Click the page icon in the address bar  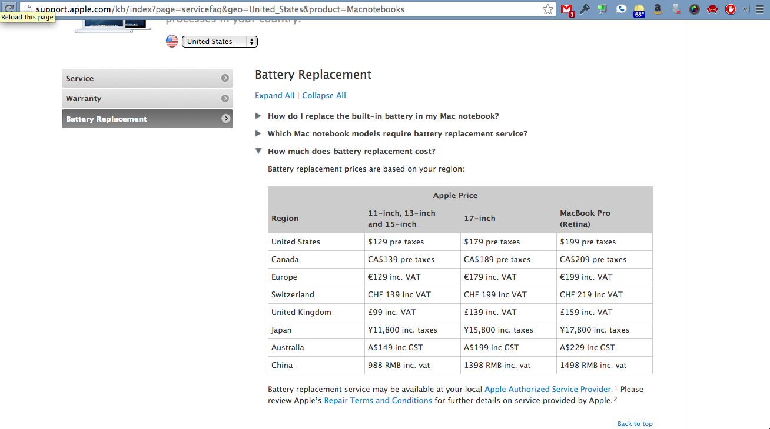pos(27,9)
